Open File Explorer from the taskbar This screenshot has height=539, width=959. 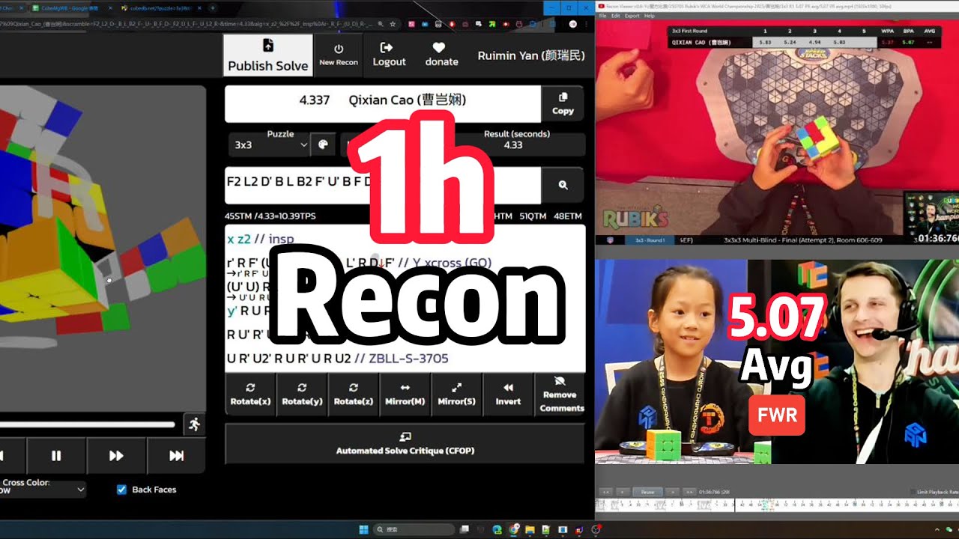tap(530, 529)
